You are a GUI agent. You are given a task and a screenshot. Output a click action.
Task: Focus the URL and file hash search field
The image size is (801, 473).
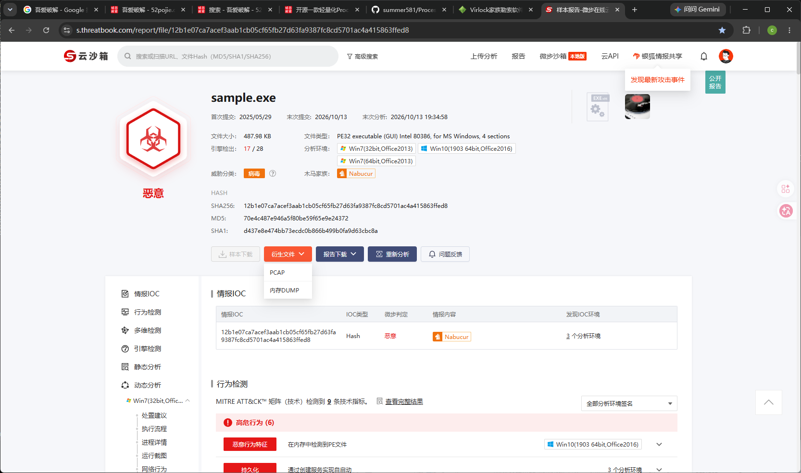[228, 56]
